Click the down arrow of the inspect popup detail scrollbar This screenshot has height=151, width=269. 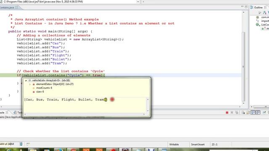[x=148, y=111]
